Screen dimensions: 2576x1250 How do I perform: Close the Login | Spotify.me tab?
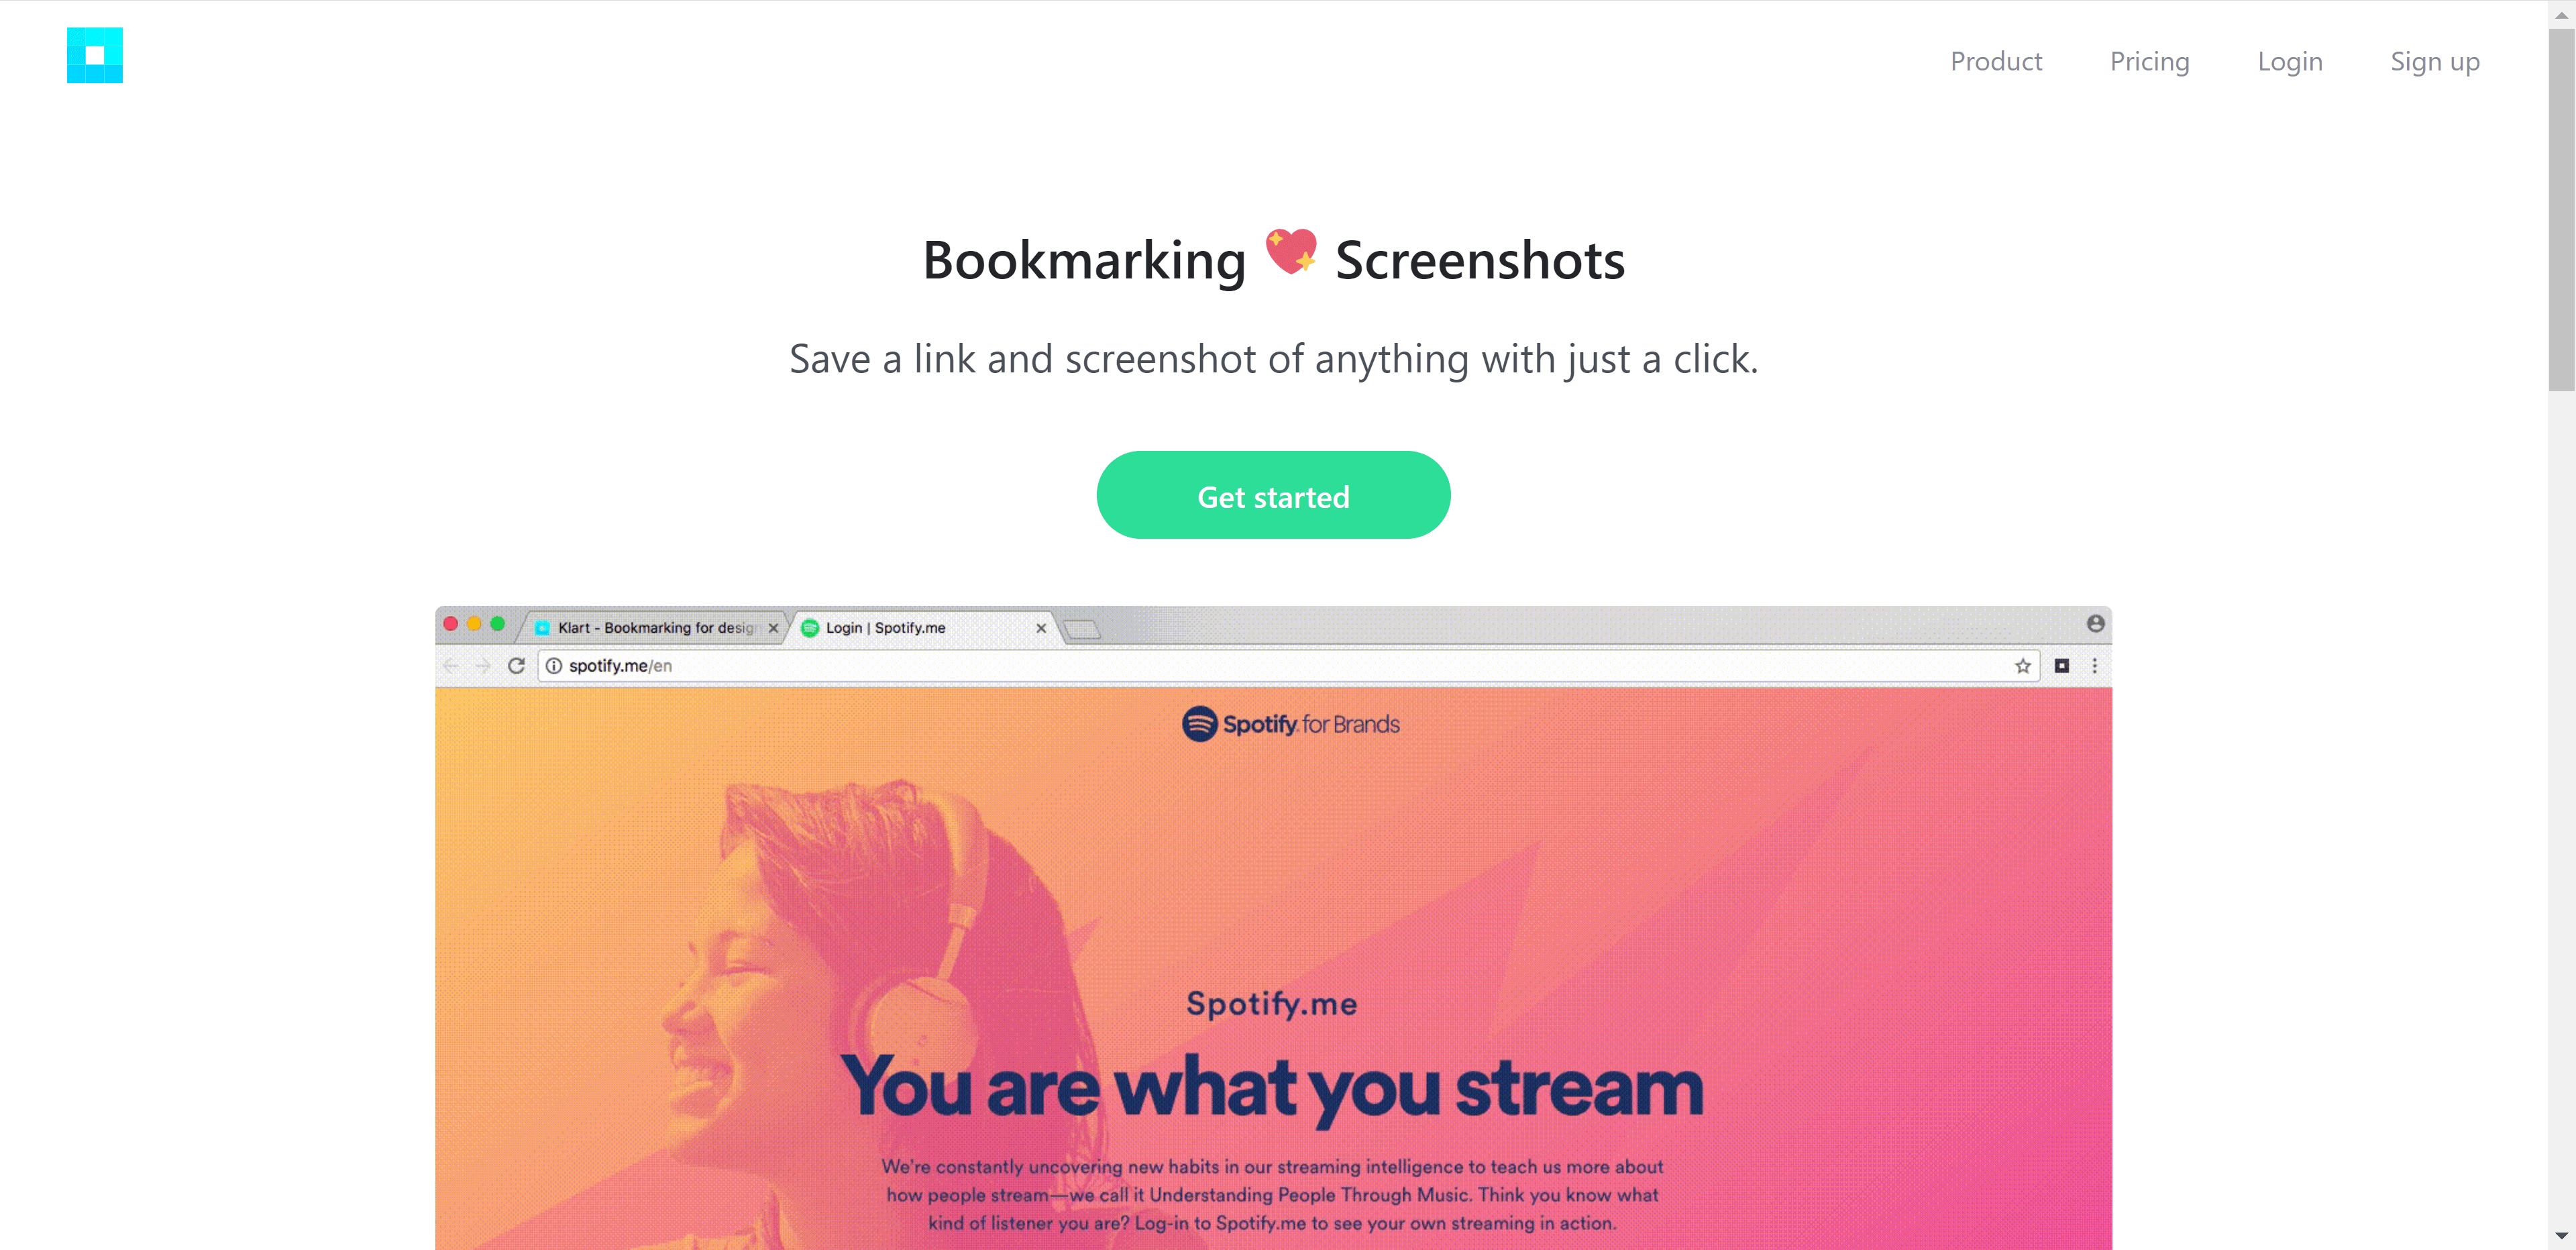coord(1041,628)
